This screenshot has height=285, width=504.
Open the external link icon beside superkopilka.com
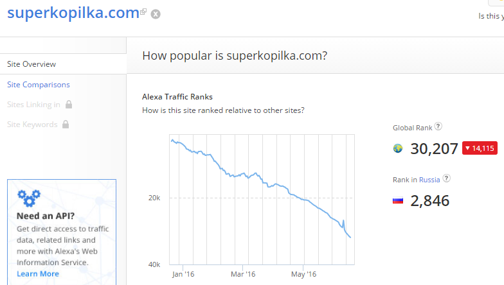(x=143, y=12)
